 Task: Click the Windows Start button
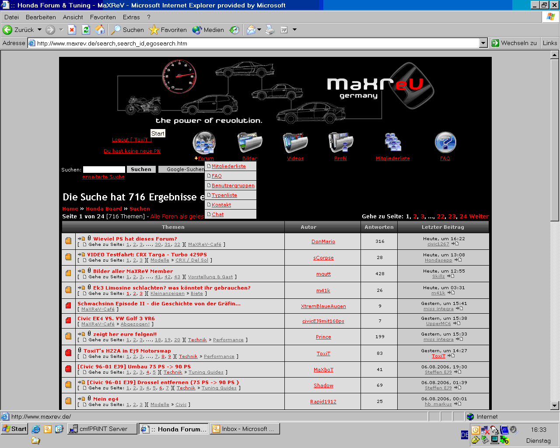pos(14,429)
